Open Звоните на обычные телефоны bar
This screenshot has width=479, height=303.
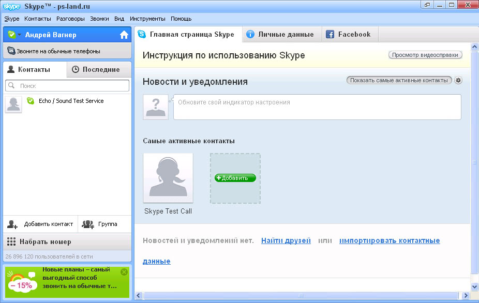(x=67, y=51)
